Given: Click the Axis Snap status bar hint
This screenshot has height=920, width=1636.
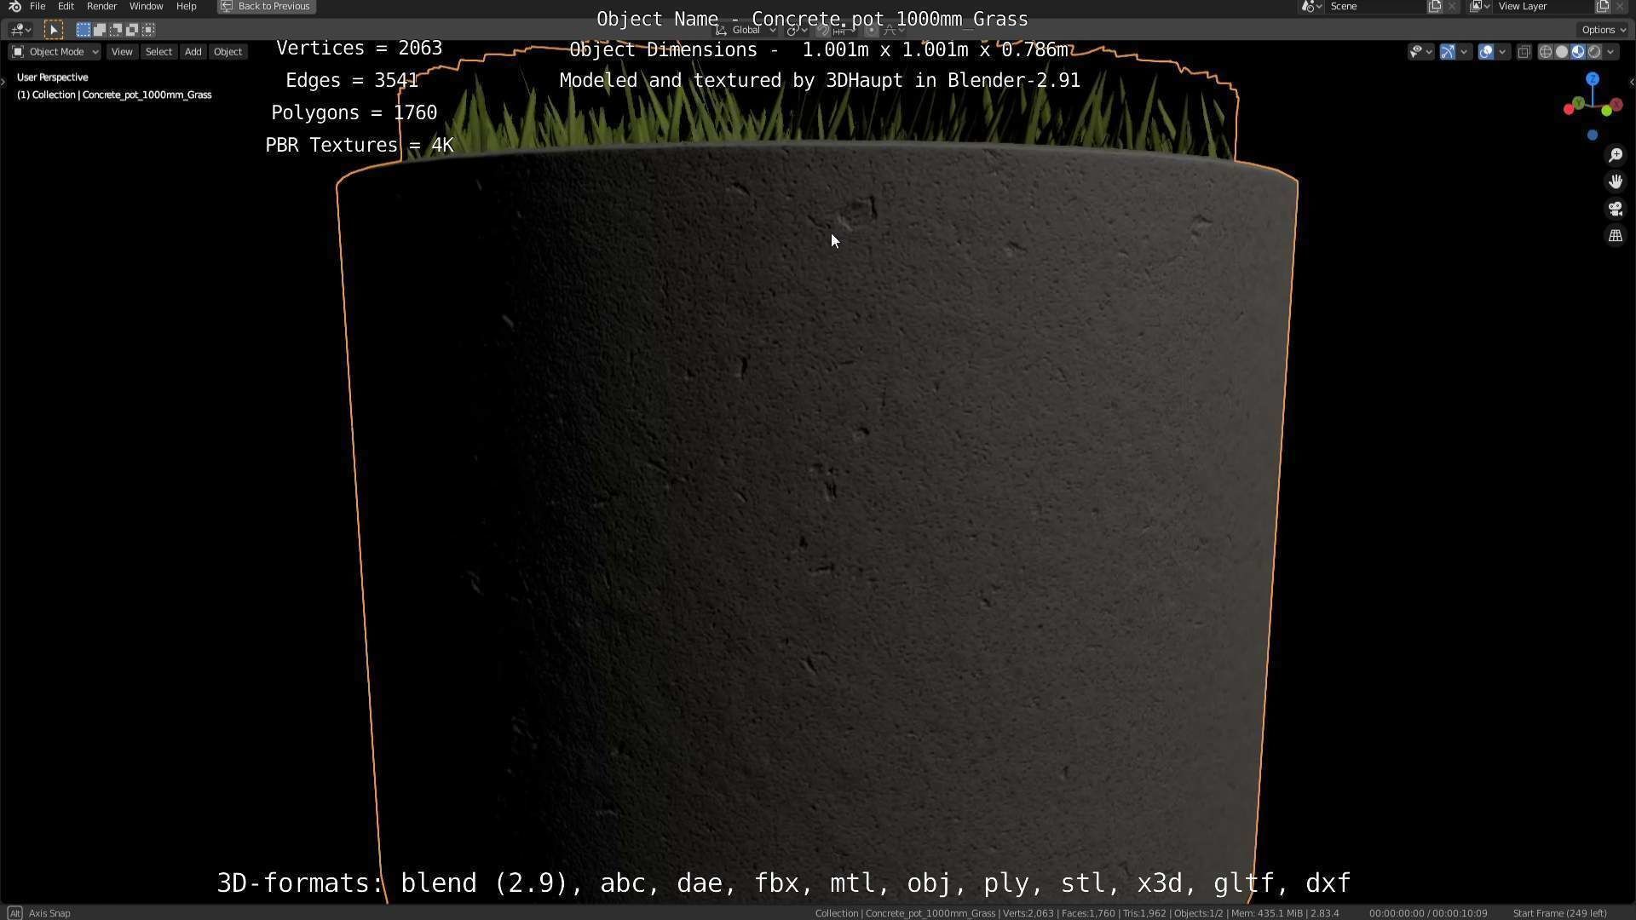Looking at the screenshot, I should 40,913.
